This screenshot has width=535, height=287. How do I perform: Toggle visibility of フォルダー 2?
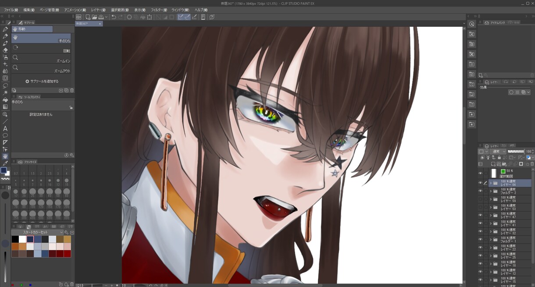(480, 191)
